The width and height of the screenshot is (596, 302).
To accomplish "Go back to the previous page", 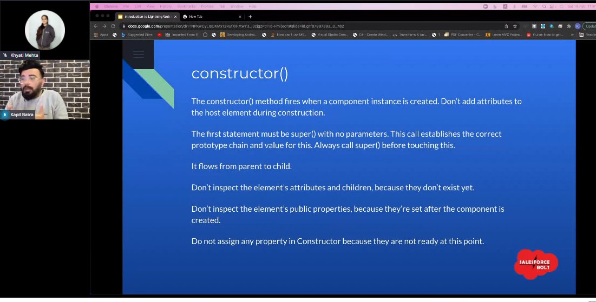I will click(95, 26).
